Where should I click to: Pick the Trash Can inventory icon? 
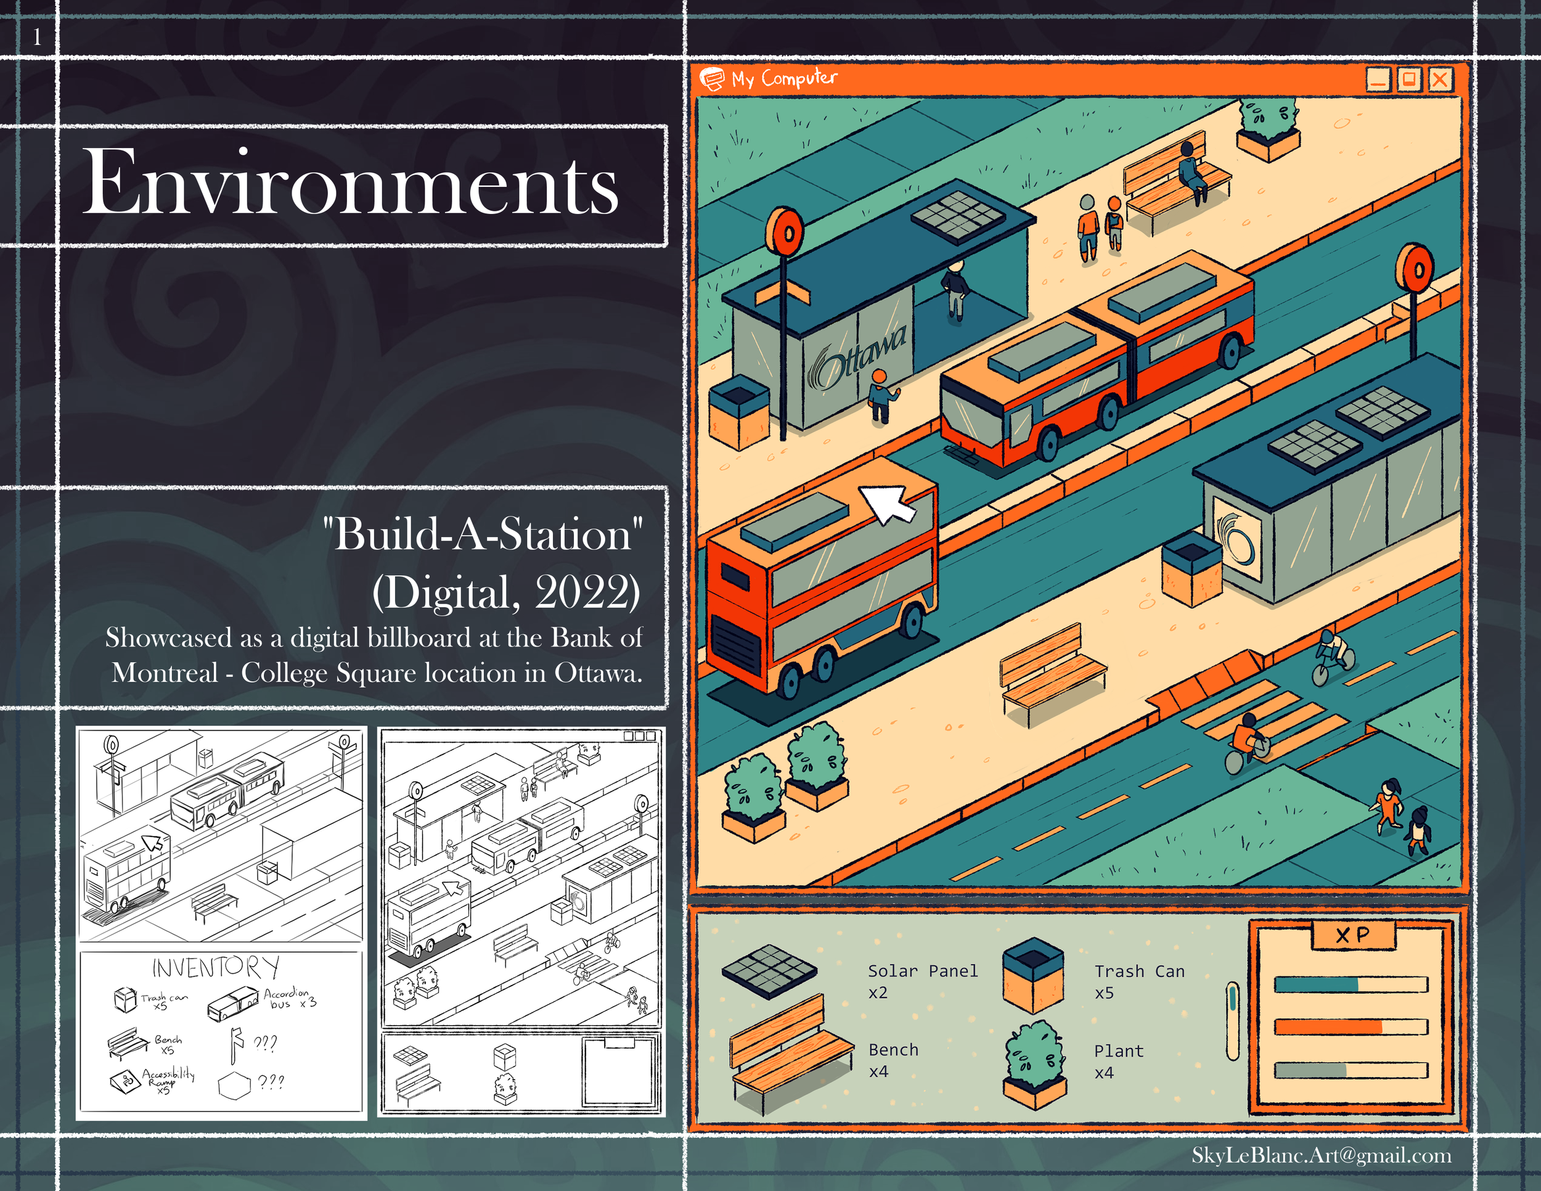coord(1032,975)
